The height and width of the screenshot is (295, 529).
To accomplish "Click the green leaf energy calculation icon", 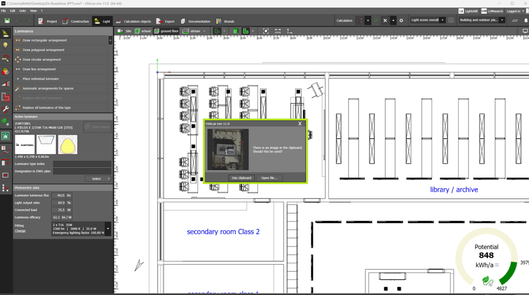I will [375, 20].
